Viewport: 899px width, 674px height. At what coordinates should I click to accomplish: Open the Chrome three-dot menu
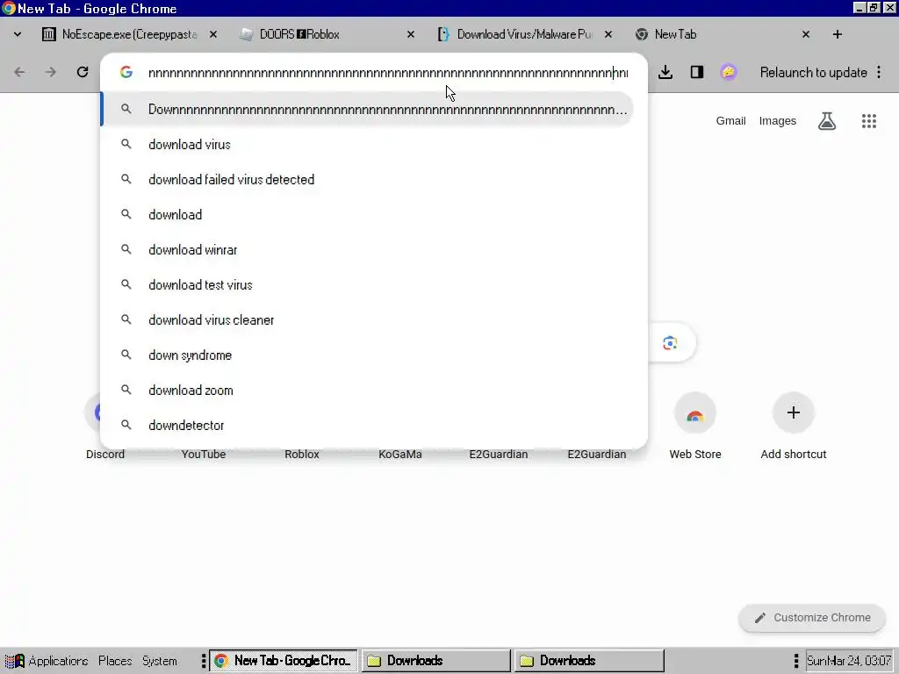pos(879,72)
